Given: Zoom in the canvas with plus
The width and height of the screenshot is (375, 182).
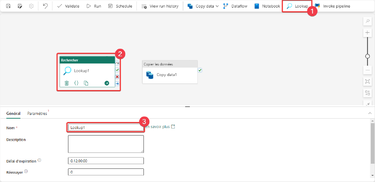Looking at the screenshot, I should tap(367, 33).
